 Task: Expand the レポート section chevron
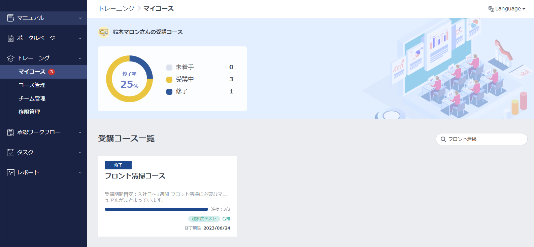pos(80,173)
